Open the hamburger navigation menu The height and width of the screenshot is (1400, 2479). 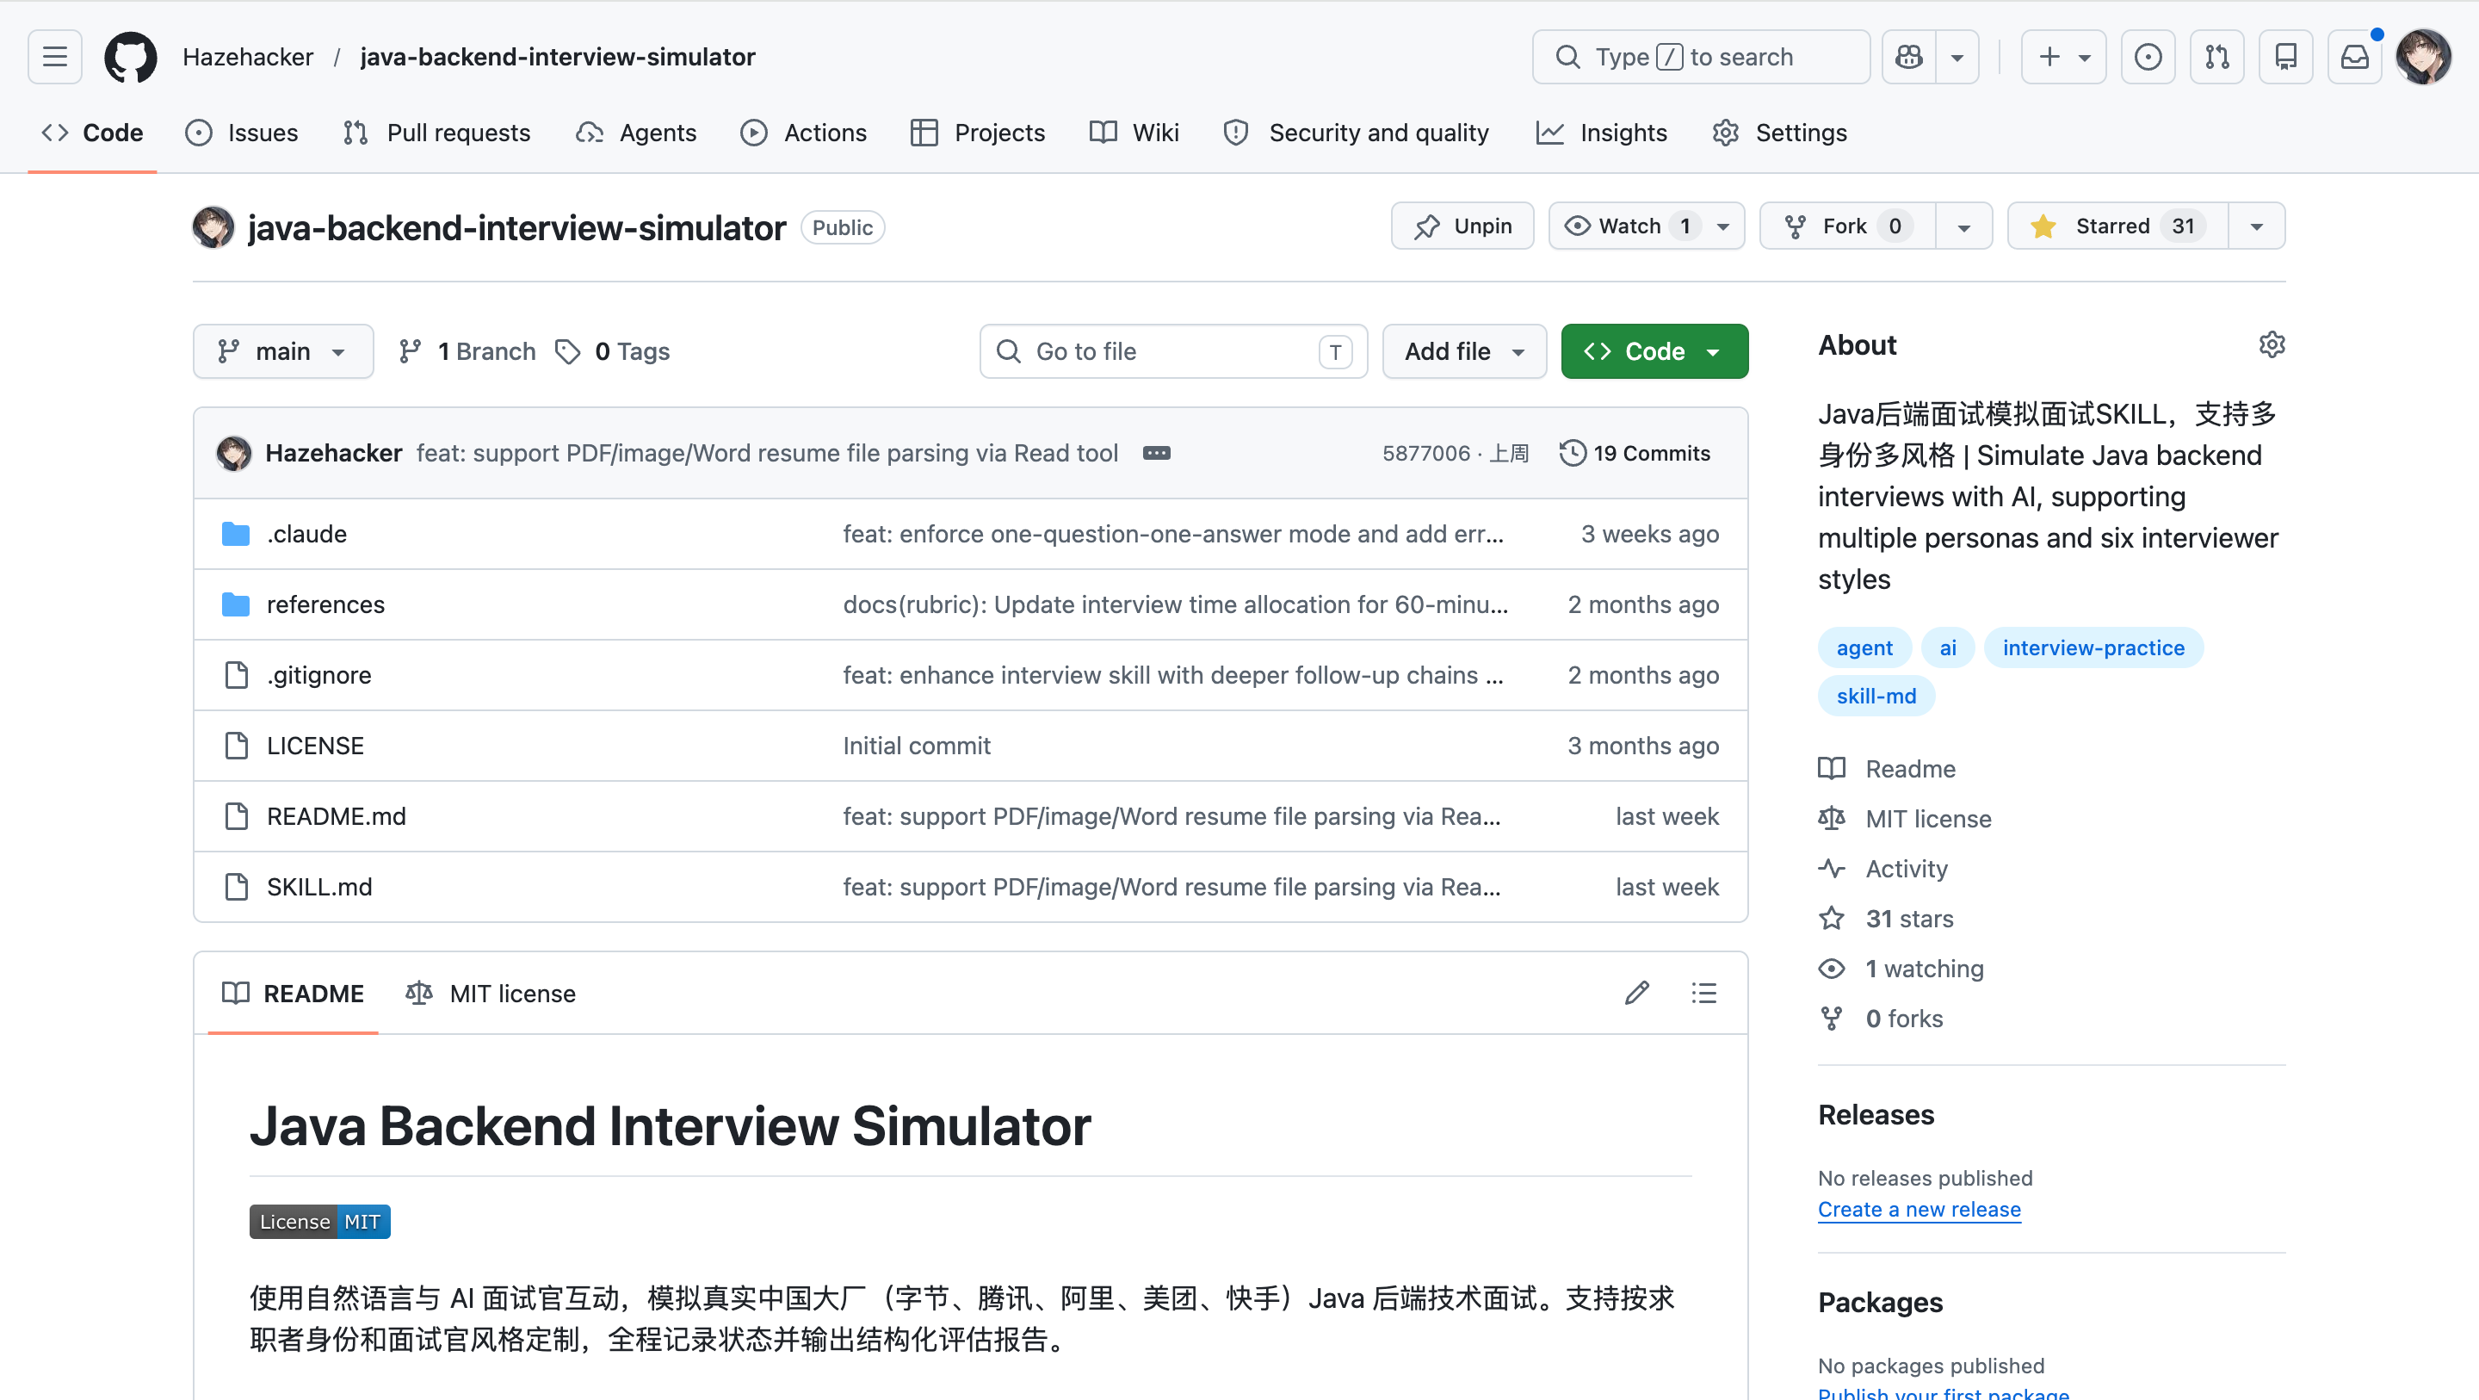(x=55, y=57)
